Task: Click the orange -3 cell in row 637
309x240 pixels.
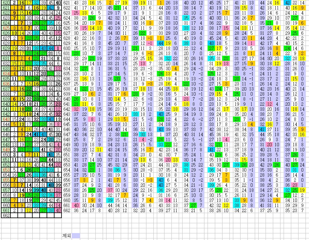Action: (150, 84)
